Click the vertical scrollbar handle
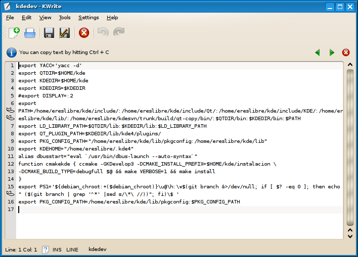The width and height of the screenshot is (358, 257). (350, 147)
